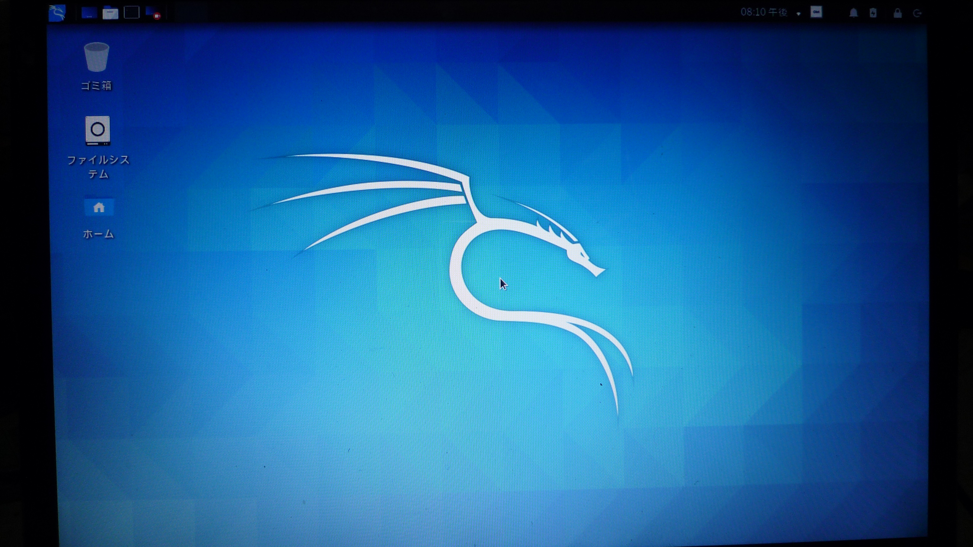The image size is (973, 547).
Task: Click the log out icon in panel
Action: (x=918, y=14)
